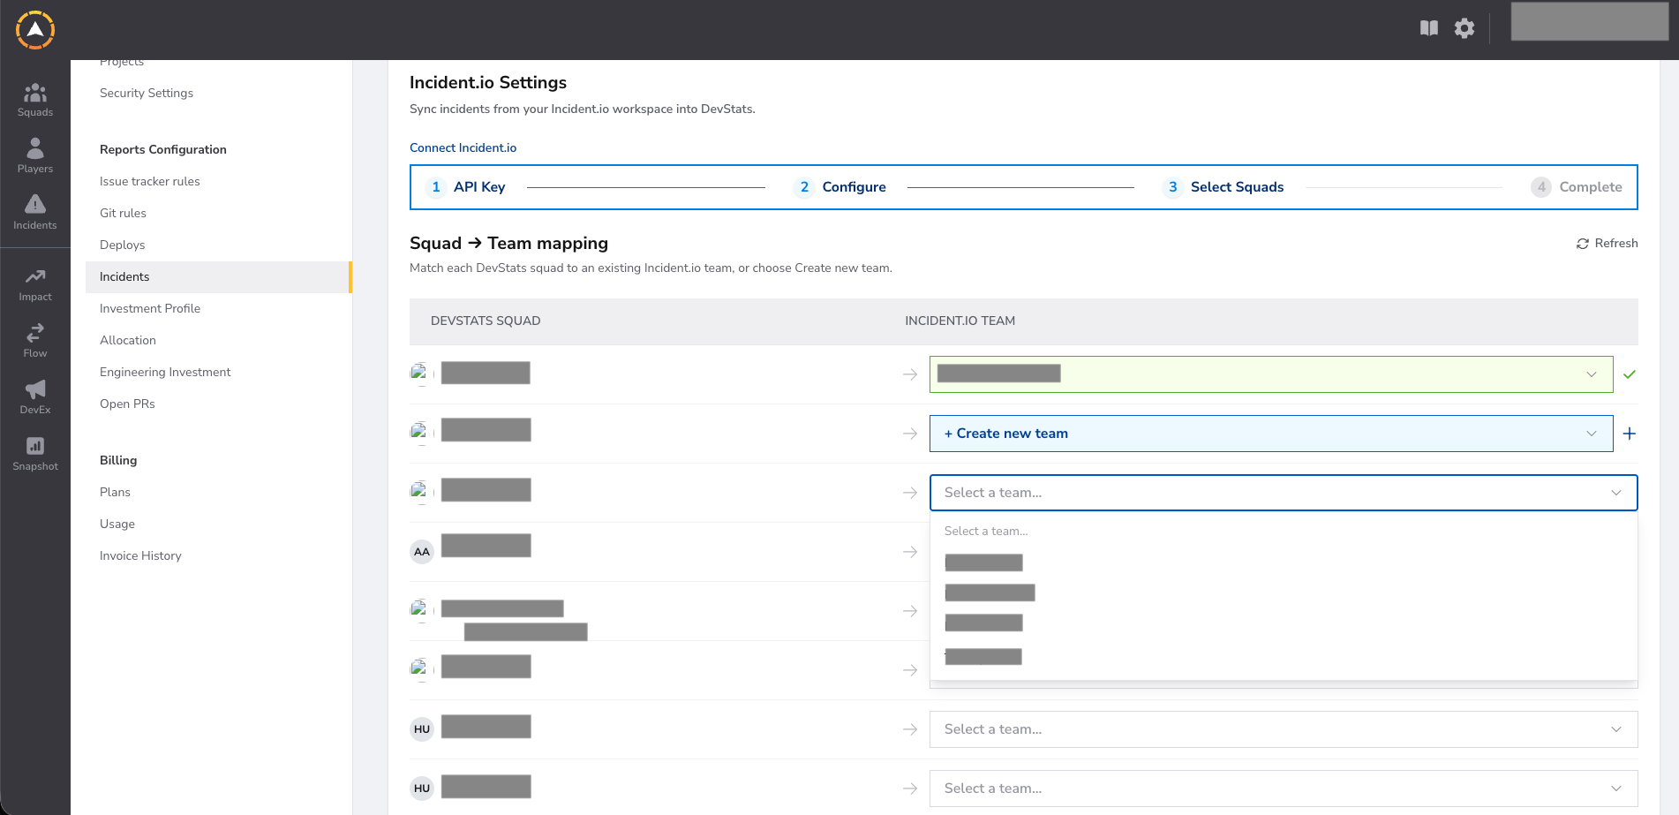Image resolution: width=1679 pixels, height=815 pixels.
Task: Open the Incidents warning icon in sidebar
Action: click(35, 204)
